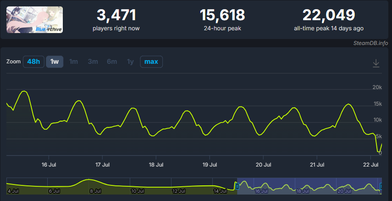Click the '18 Jul' axis label
Screen dimensions: 392x201
point(156,165)
